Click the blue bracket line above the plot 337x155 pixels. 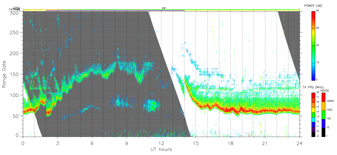(115, 10)
